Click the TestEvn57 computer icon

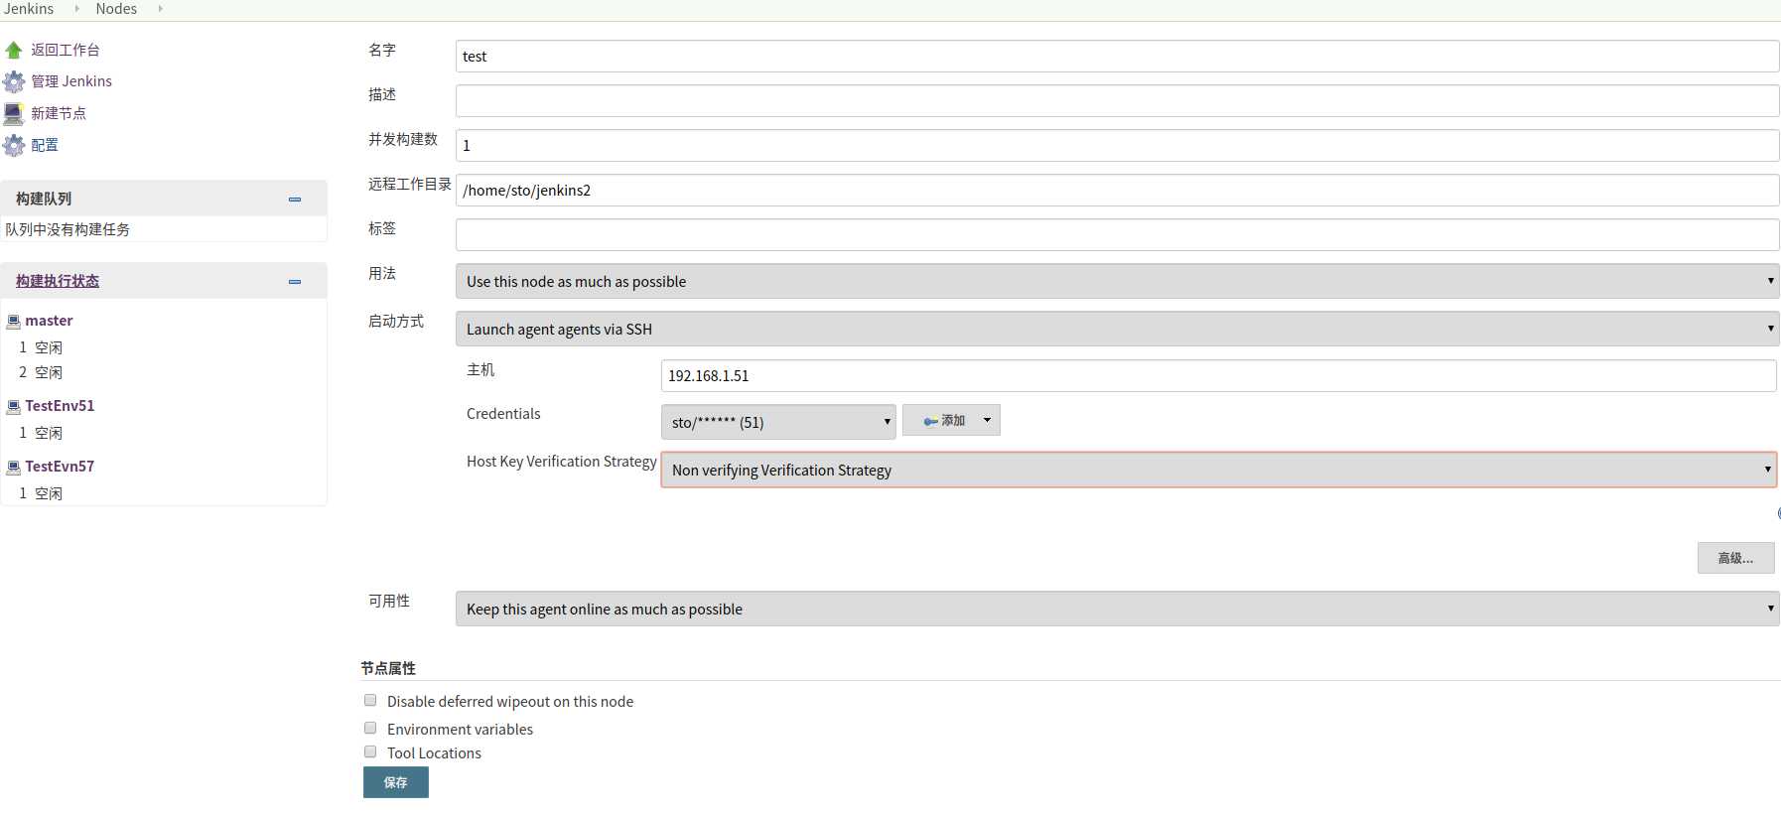(14, 468)
